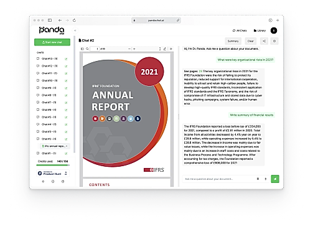Open Chat #10 in the chat list

[50, 80]
